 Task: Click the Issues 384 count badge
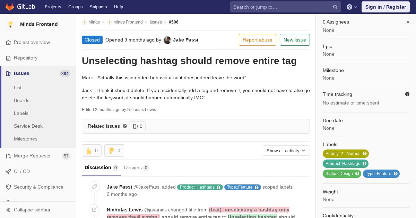click(65, 74)
